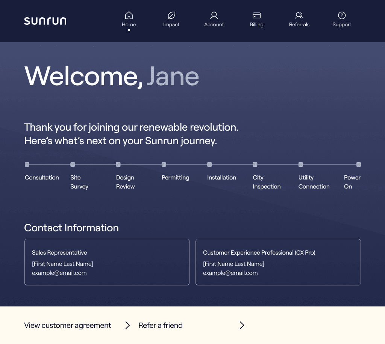Go to the Home nav label
The image size is (385, 344).
[x=129, y=24]
